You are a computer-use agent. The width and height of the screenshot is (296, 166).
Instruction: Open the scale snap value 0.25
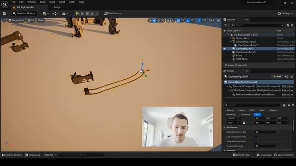pyautogui.click(x=204, y=20)
